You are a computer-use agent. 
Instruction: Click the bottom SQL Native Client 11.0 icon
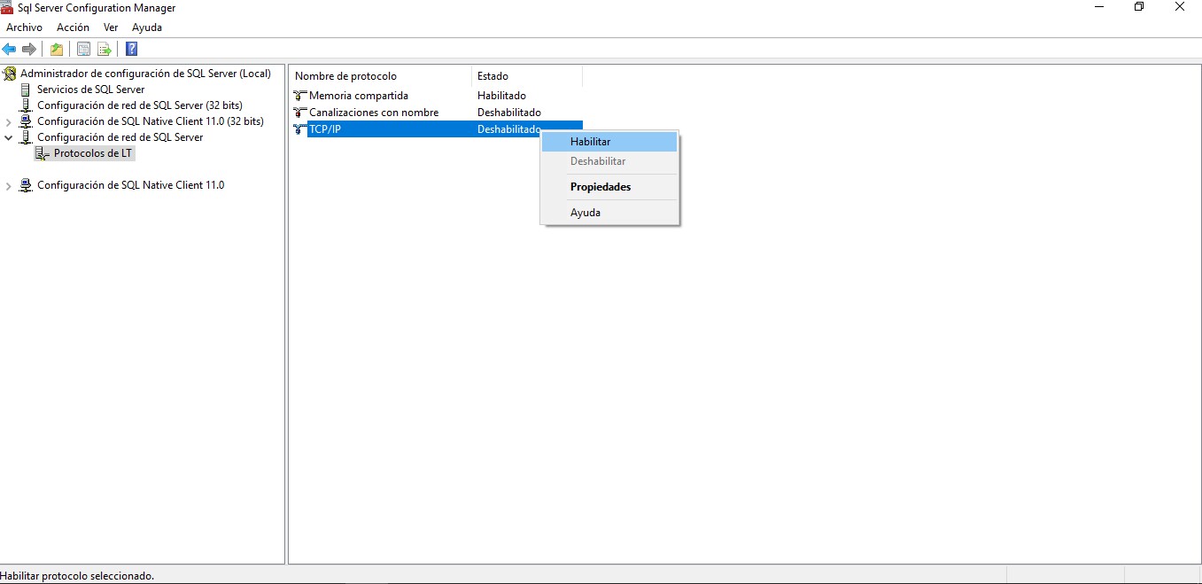(26, 185)
